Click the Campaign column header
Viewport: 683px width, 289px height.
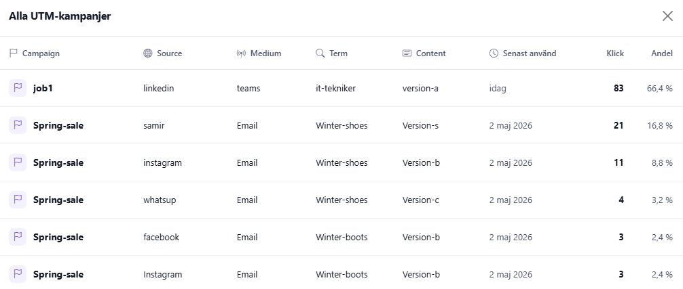point(34,53)
